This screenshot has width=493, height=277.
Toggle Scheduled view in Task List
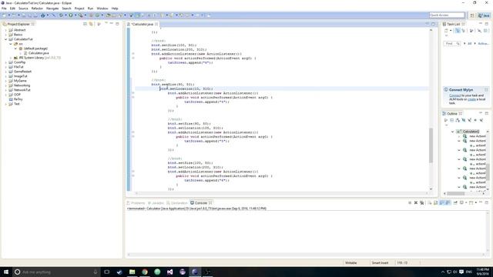pyautogui.click(x=463, y=31)
